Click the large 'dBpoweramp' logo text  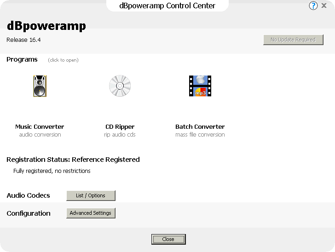[46, 26]
